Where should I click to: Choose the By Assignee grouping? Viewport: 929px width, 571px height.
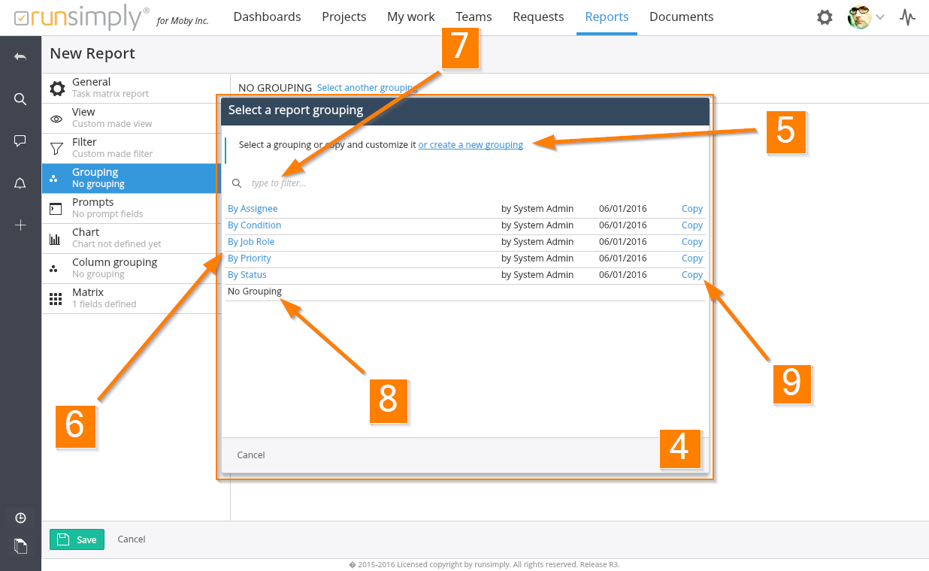pos(253,209)
